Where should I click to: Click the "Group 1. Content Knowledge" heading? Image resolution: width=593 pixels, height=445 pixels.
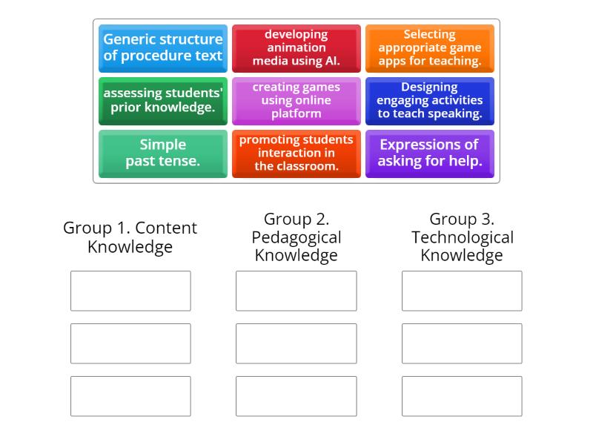(130, 237)
